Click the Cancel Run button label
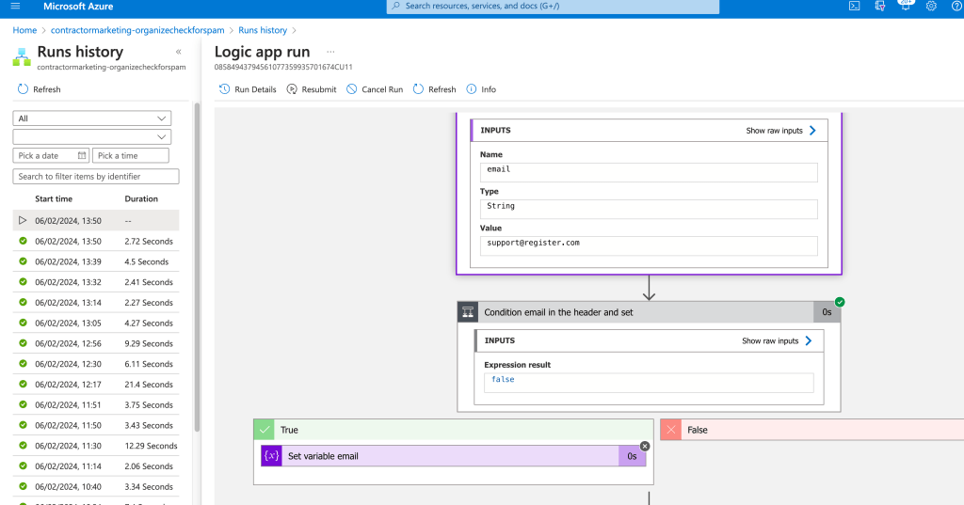964x505 pixels. pos(382,89)
